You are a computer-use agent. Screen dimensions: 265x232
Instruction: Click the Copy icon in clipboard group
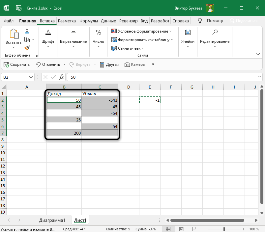27,39
